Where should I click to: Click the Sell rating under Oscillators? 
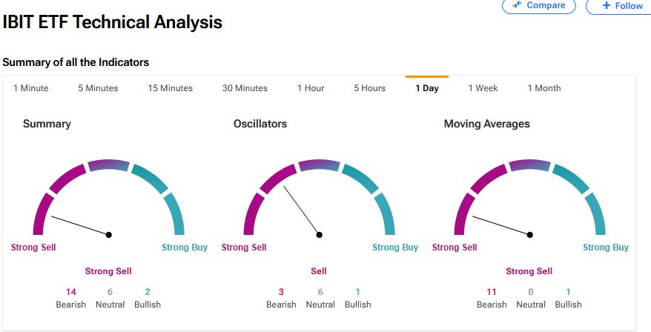[x=319, y=271]
